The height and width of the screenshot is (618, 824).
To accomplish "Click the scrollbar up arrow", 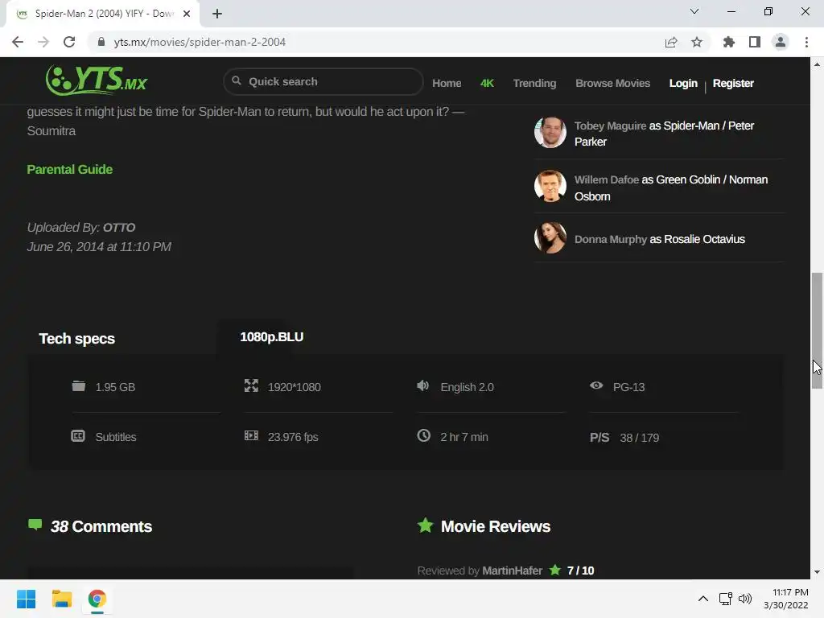I will click(x=817, y=64).
